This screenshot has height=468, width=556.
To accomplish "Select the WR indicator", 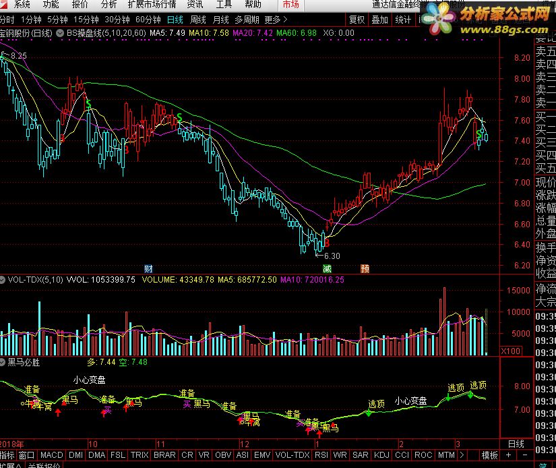I will [x=340, y=455].
